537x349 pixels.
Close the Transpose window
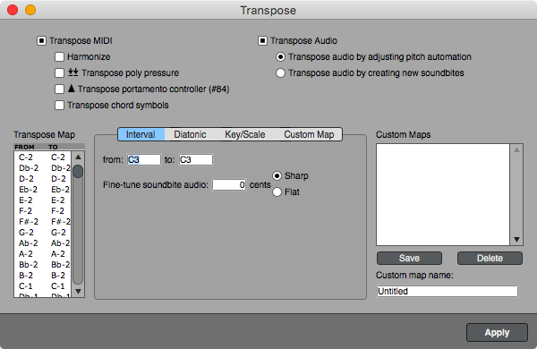[13, 10]
